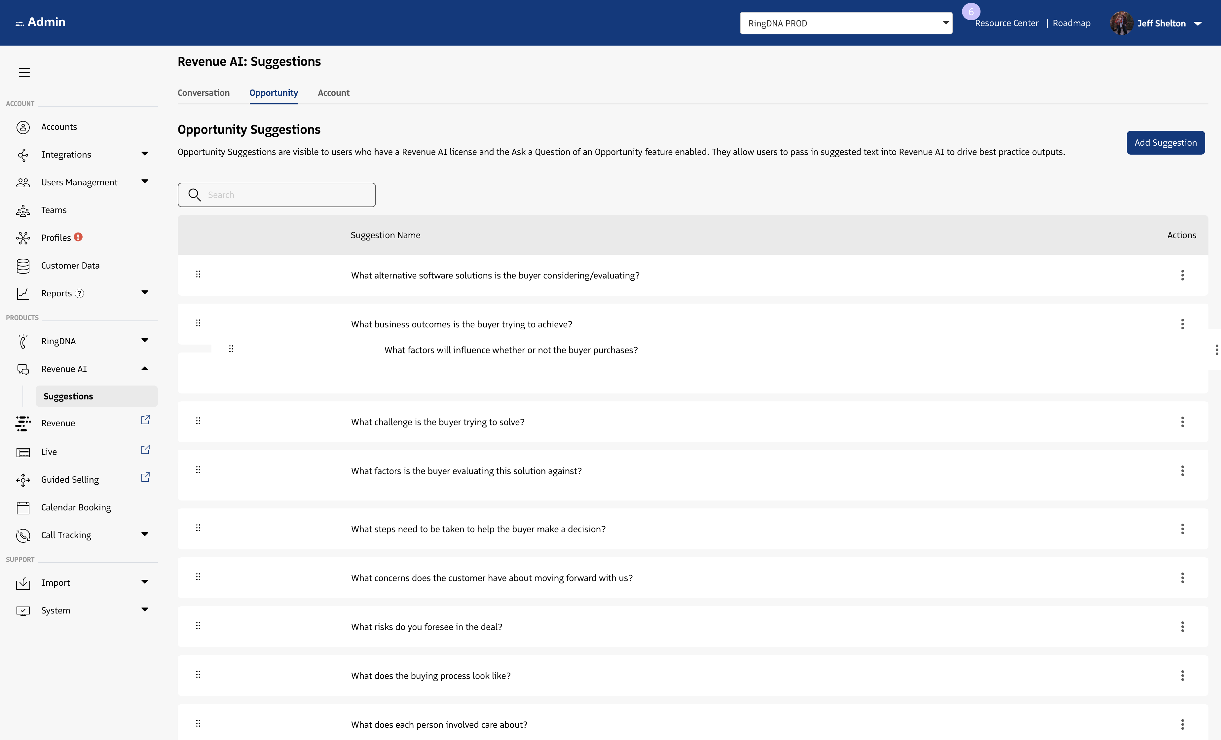Screen dimensions: 1221x740
Task: Click the Calendar Booking icon
Action: point(23,507)
